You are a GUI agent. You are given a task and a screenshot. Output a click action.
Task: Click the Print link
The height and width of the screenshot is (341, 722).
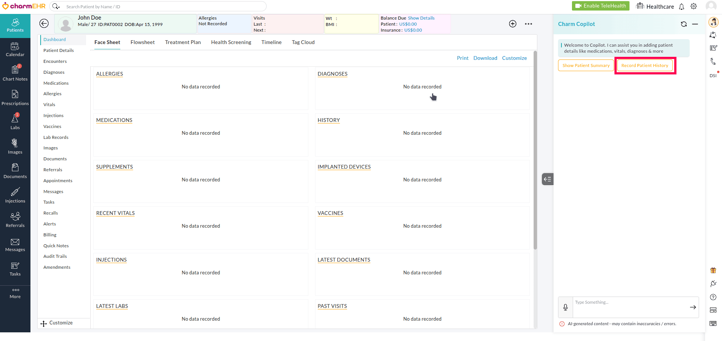pos(463,58)
